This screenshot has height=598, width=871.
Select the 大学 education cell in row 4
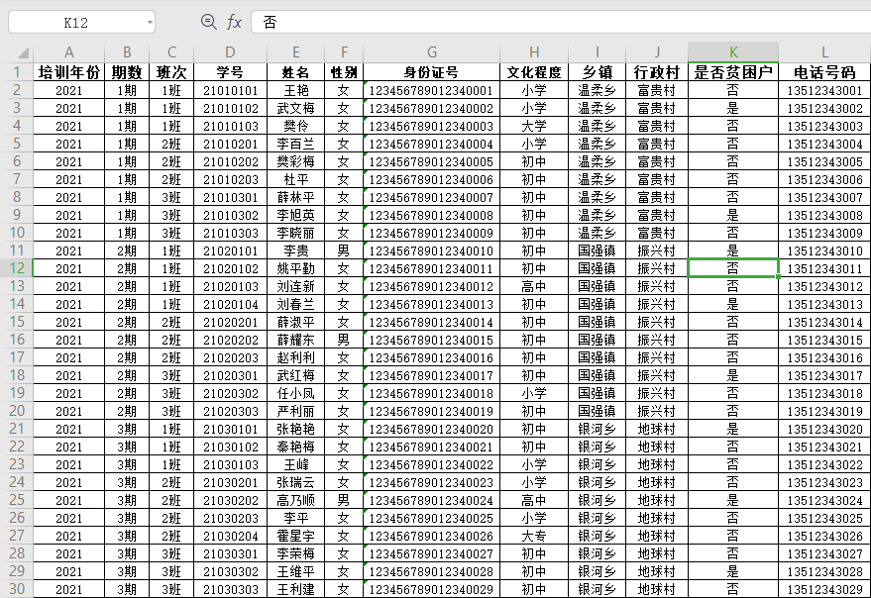coord(533,126)
